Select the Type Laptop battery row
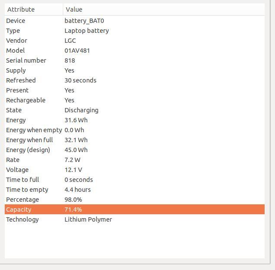This screenshot has width=275, height=270. [x=135, y=31]
